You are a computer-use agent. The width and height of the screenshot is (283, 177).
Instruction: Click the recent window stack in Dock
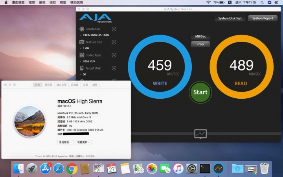[x=251, y=169]
